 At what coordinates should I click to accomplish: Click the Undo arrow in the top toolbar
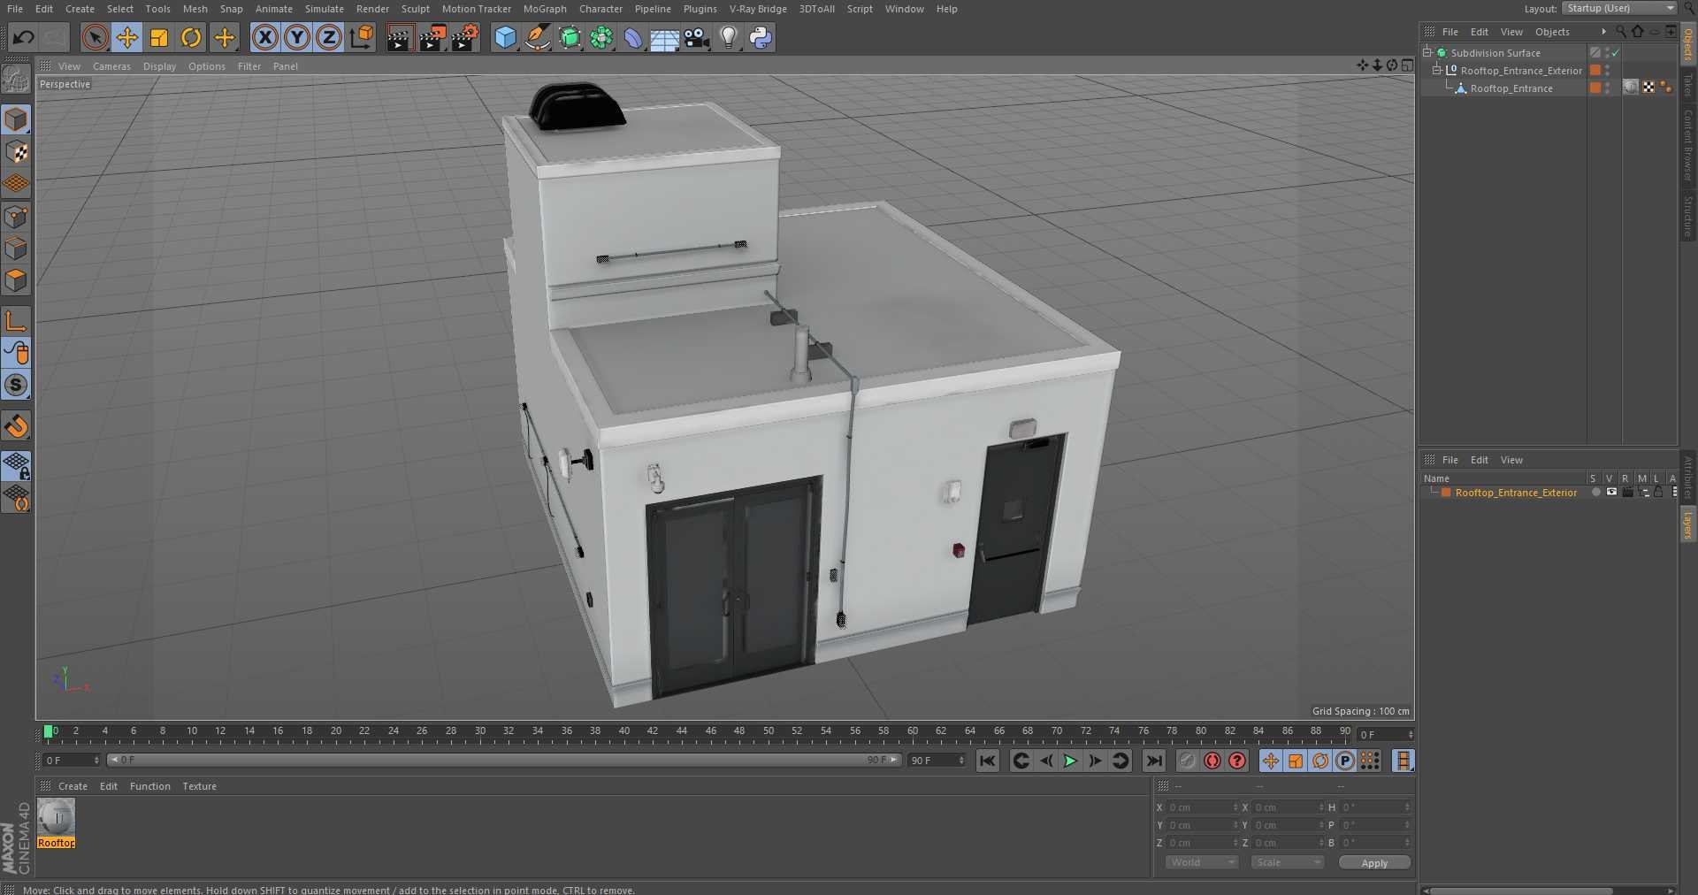(x=24, y=37)
